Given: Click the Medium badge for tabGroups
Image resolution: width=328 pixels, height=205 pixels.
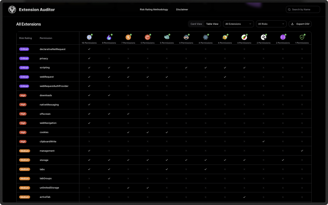Looking at the screenshot, I should 25,178.
